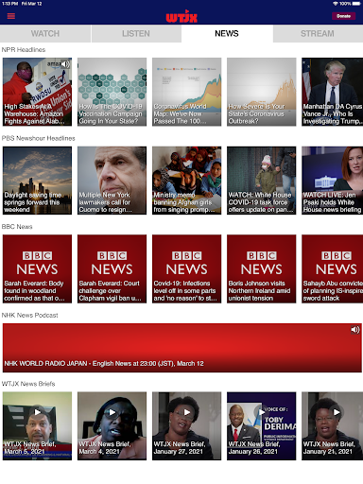Tap the status bar time and date
This screenshot has width=363, height=484.
22,4
